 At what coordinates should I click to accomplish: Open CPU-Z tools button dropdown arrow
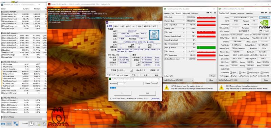[139, 75]
